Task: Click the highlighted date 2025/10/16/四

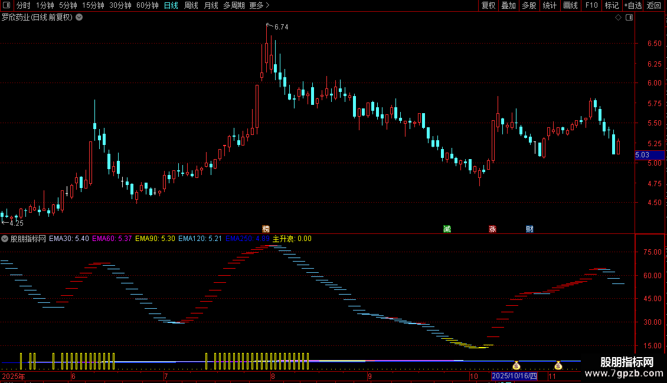Action: pyautogui.click(x=514, y=376)
